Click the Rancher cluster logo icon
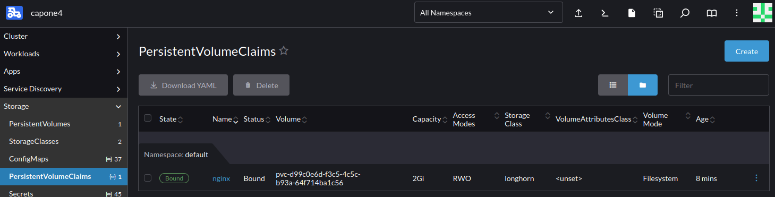 [x=14, y=12]
